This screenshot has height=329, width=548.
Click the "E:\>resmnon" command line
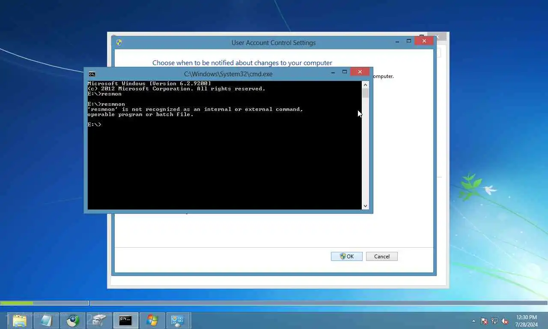pyautogui.click(x=106, y=104)
